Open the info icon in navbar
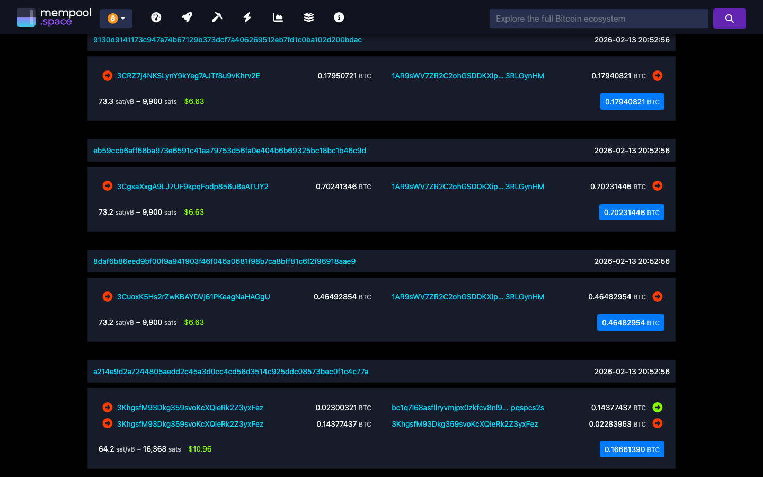This screenshot has height=477, width=763. (x=338, y=17)
